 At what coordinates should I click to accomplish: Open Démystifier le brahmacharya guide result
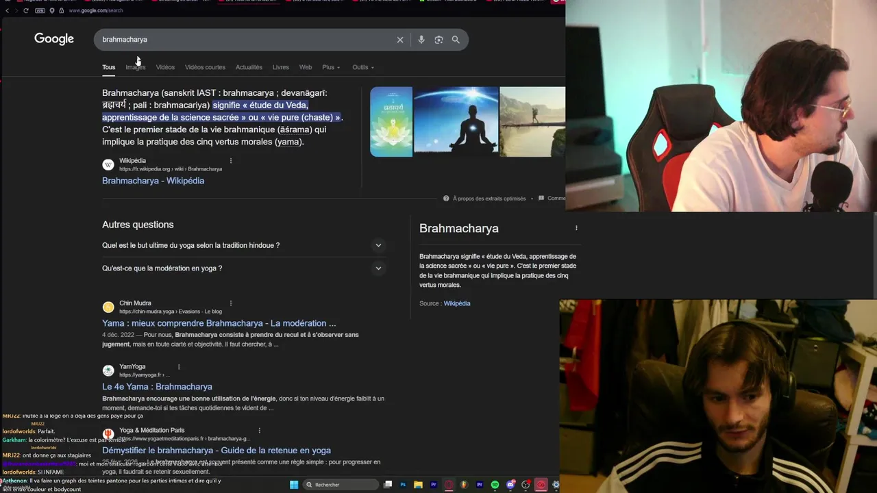tap(217, 451)
